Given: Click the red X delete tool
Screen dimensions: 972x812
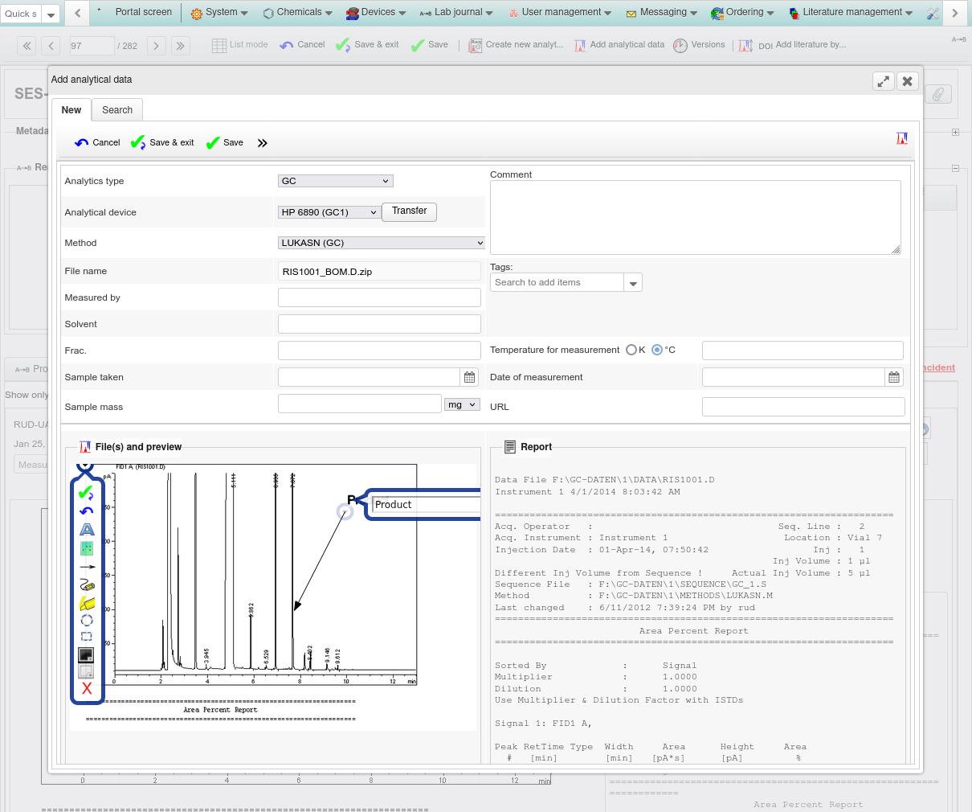Looking at the screenshot, I should point(87,689).
